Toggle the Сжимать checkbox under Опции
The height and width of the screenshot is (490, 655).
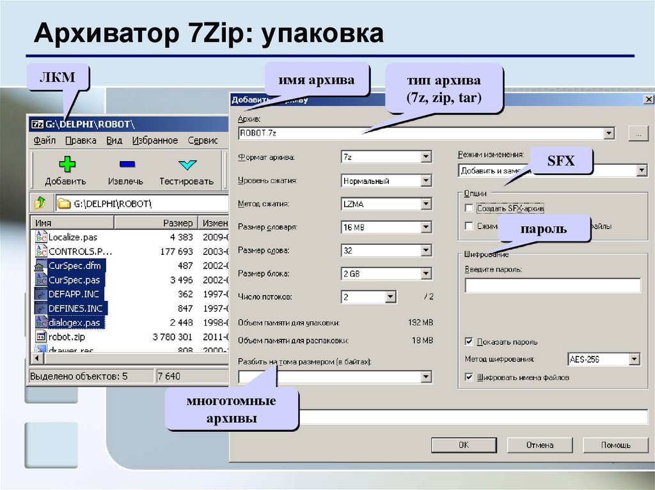pos(469,226)
